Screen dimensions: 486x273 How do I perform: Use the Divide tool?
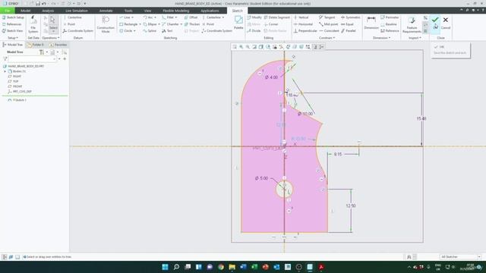click(254, 31)
